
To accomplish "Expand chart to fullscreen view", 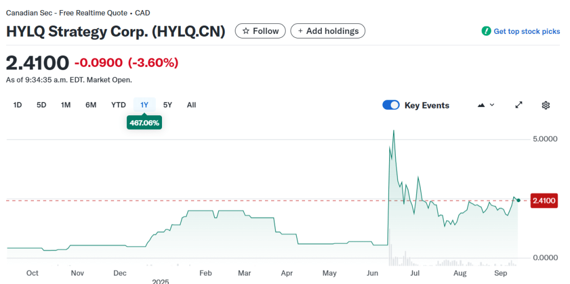I will coord(519,105).
